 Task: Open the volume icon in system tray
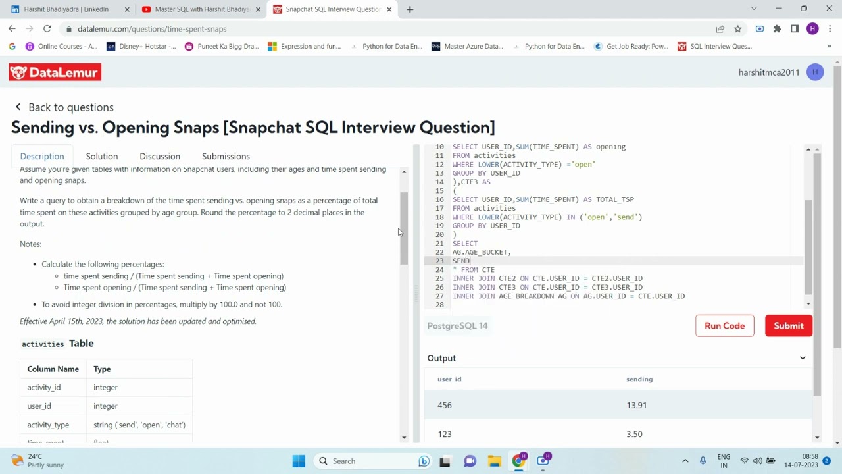coord(758,461)
